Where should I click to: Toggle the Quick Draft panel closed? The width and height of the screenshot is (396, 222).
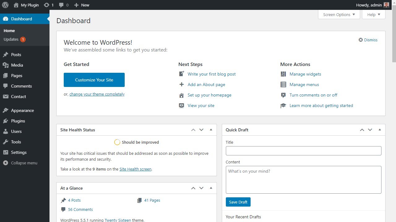[380, 130]
